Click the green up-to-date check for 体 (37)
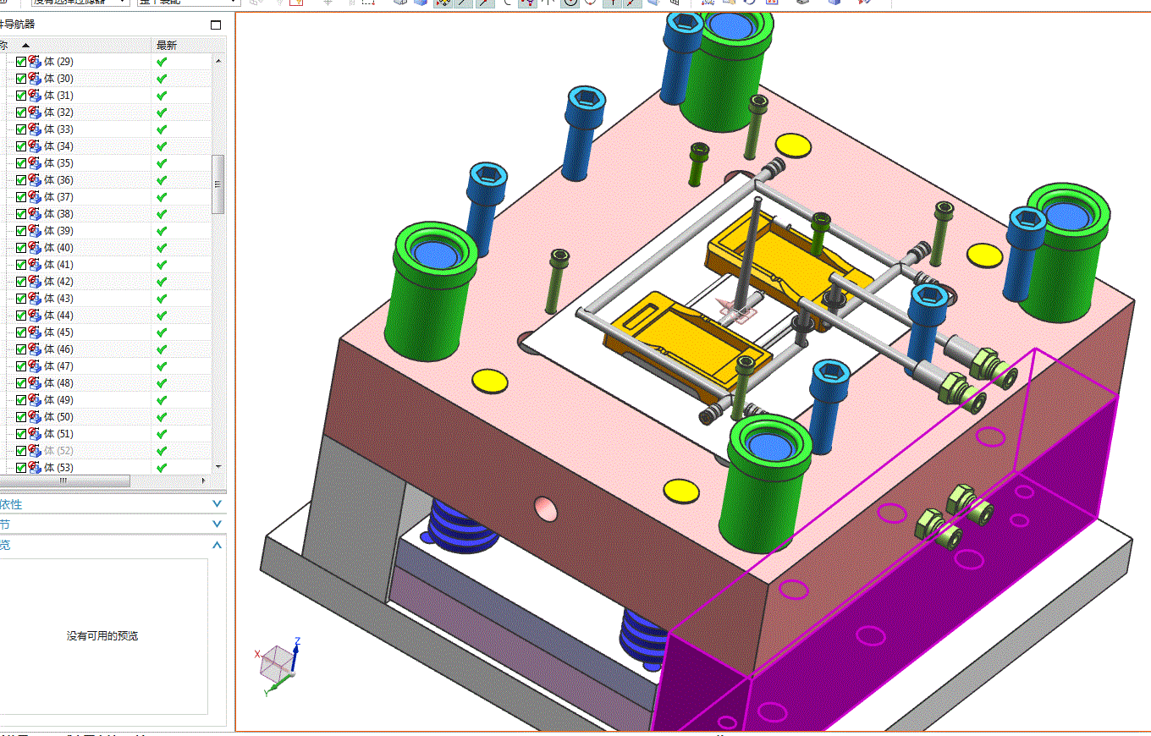 162,197
